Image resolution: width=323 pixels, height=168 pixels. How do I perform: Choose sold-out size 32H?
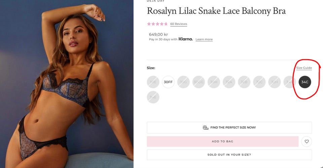tap(275, 82)
